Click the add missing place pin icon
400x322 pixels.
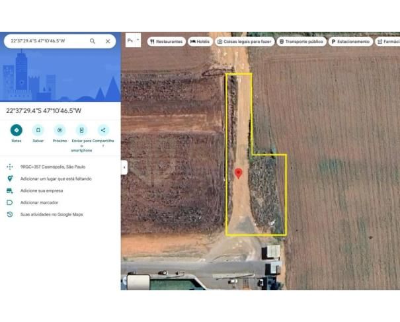pos(10,179)
